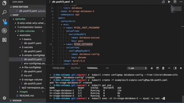The image size is (184, 103).
Task: Open db-podV1.yaml in the file tree
Action: tap(32, 43)
